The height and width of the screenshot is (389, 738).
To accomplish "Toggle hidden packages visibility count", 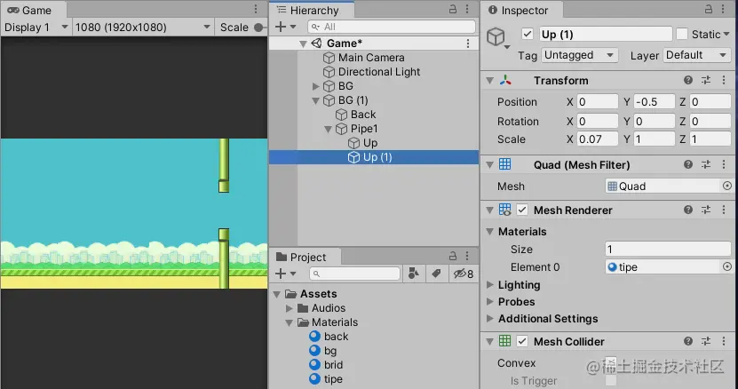I will [464, 274].
